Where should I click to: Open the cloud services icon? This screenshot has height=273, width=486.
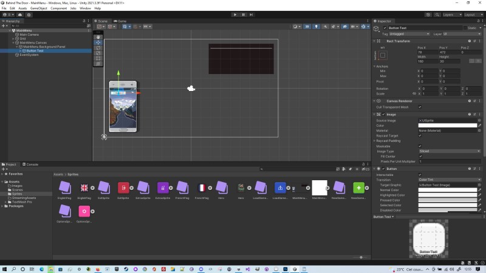click(20, 15)
